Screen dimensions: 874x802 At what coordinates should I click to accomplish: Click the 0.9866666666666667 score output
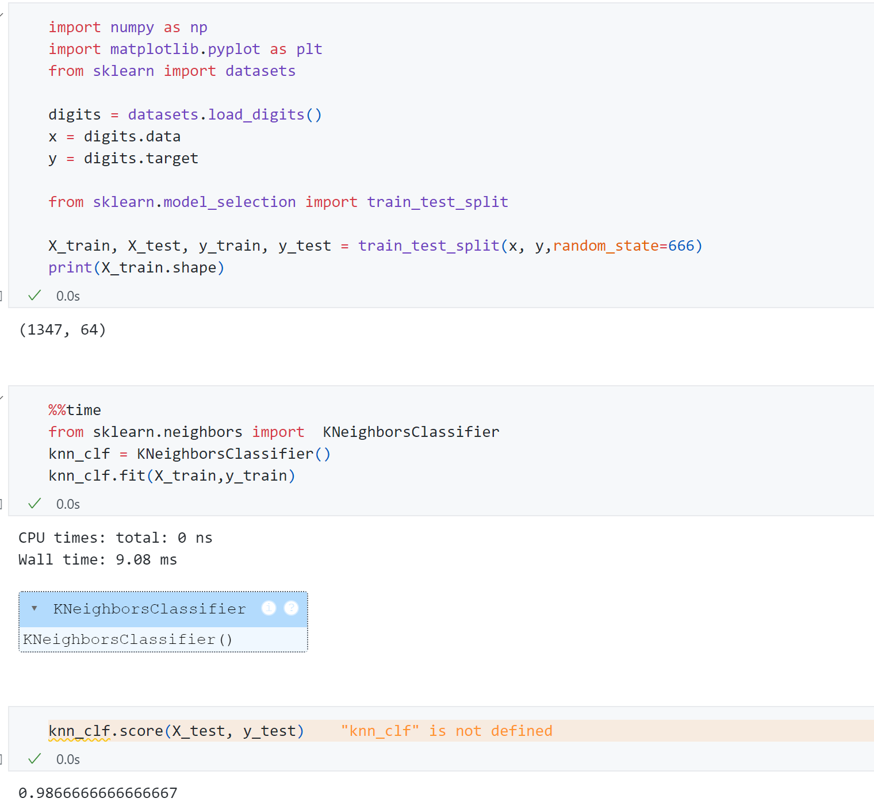tap(98, 793)
